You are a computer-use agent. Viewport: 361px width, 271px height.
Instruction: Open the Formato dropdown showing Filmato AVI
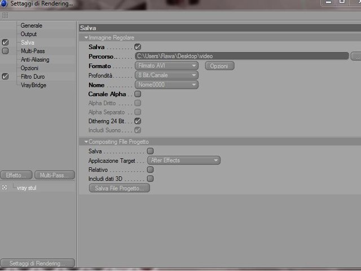[x=166, y=66]
